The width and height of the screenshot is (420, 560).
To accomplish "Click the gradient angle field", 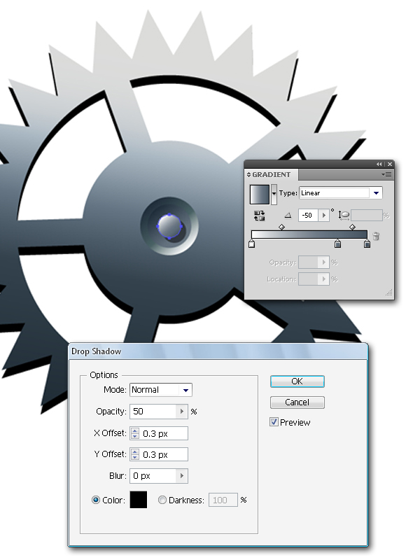I will 308,215.
